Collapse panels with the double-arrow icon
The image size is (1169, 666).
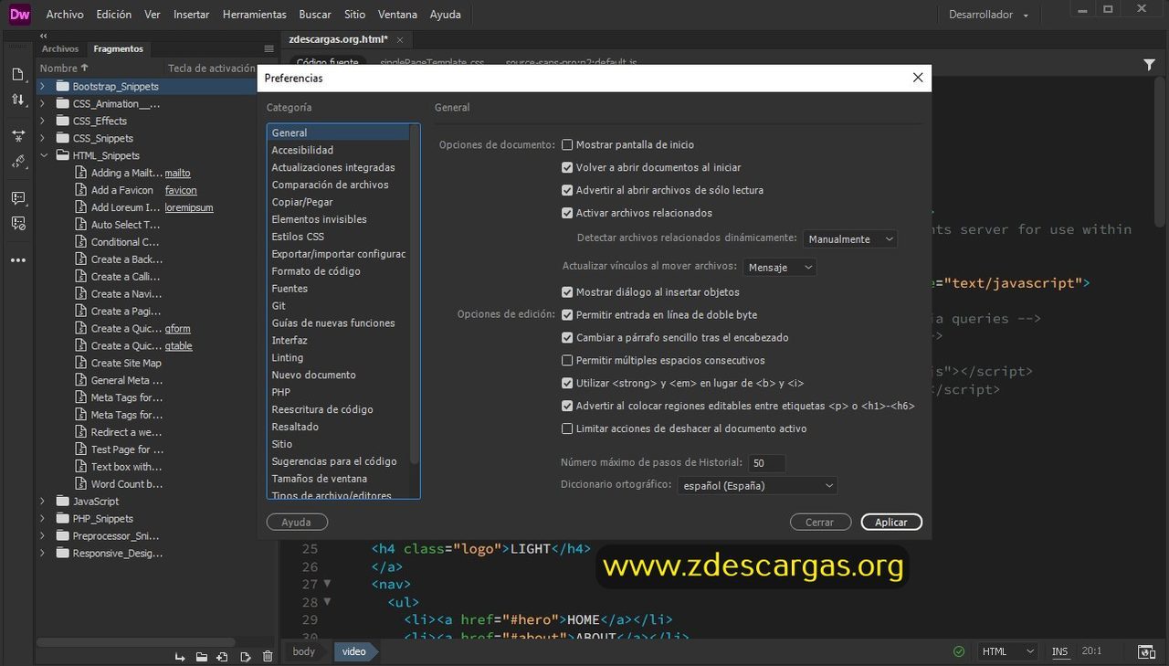pyautogui.click(x=43, y=36)
